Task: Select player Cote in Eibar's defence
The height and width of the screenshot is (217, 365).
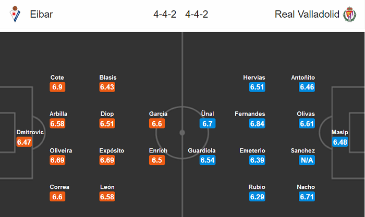Action: click(57, 78)
